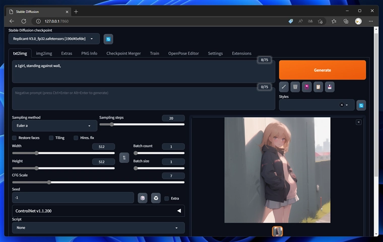Save style with the floppy disk icon
383x242 pixels.
point(330,87)
